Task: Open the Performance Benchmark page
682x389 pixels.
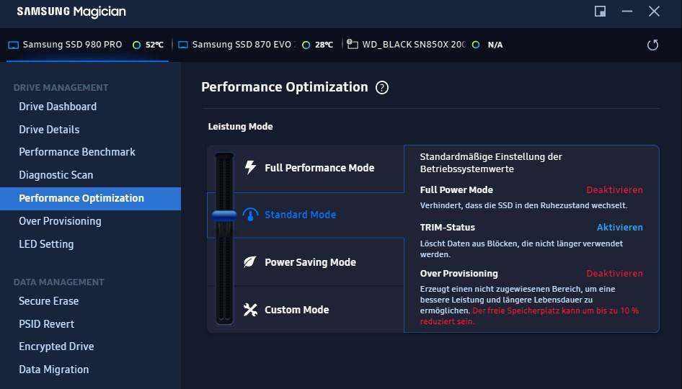Action: (x=77, y=152)
